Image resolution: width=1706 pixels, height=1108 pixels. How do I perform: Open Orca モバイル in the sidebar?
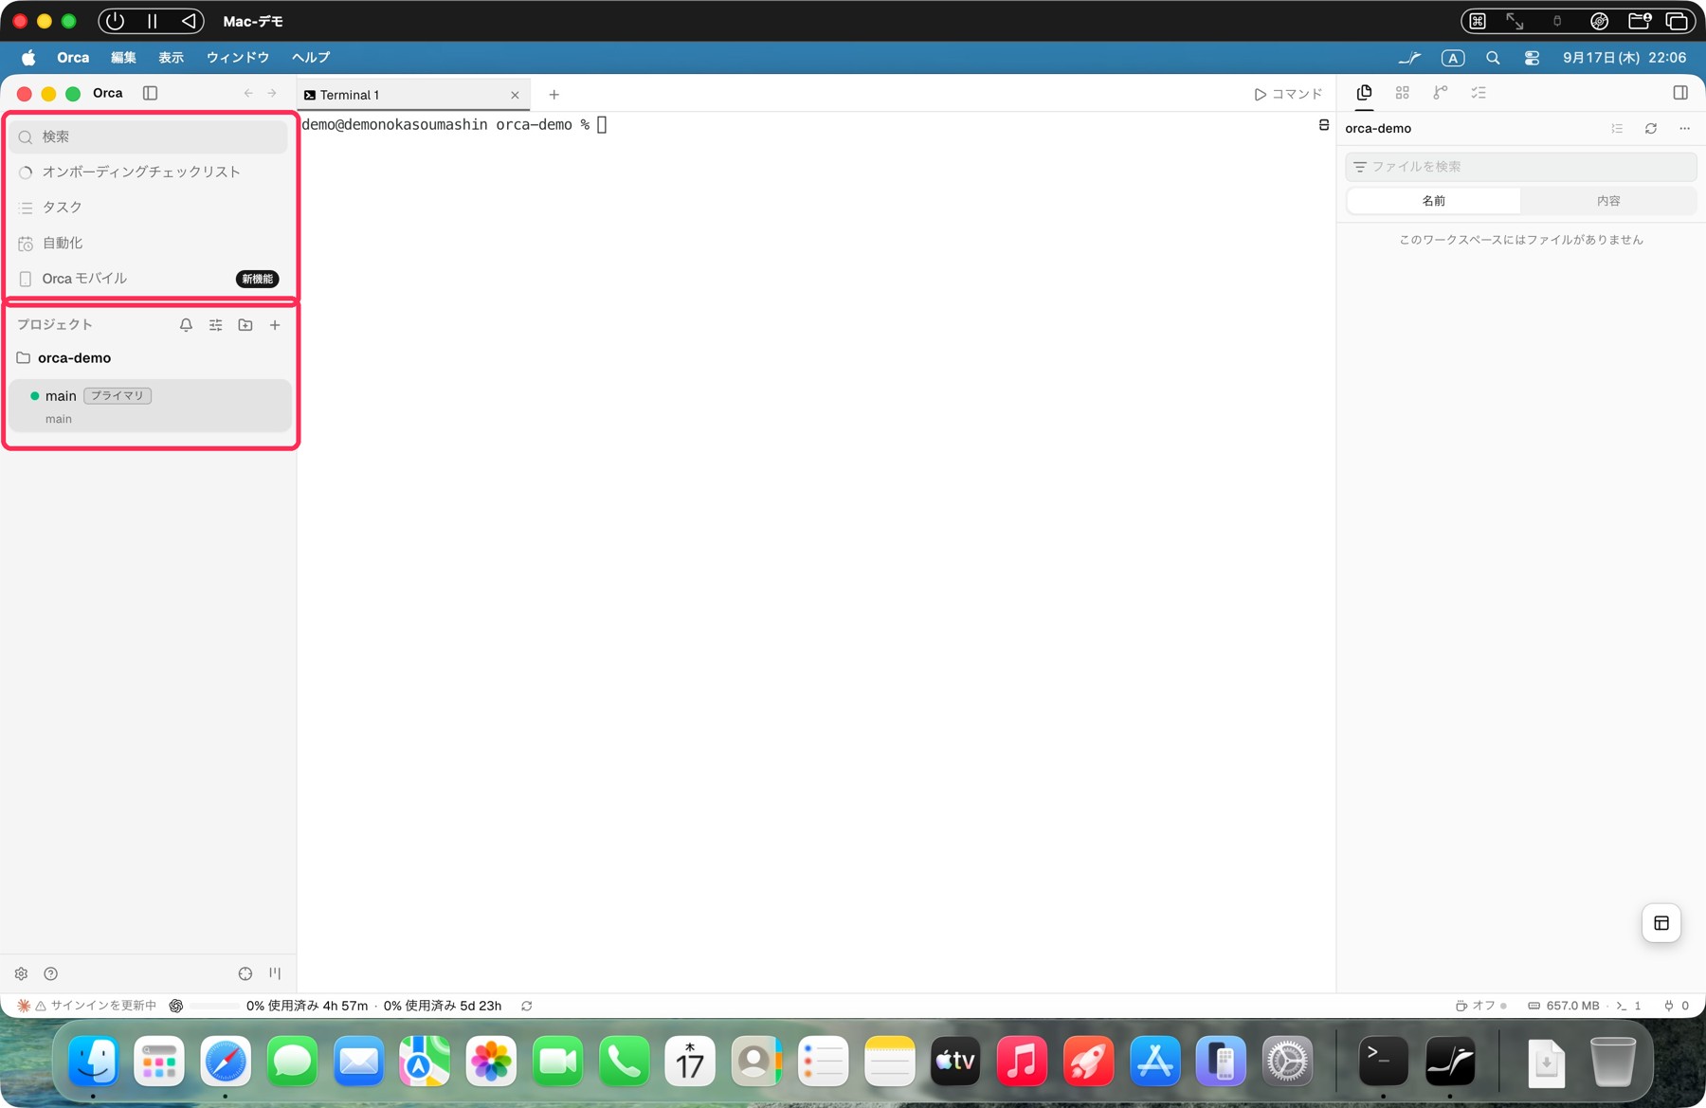pyautogui.click(x=150, y=279)
